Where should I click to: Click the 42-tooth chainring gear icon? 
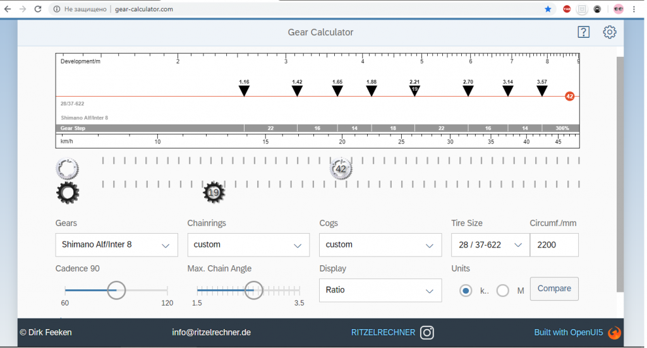341,169
